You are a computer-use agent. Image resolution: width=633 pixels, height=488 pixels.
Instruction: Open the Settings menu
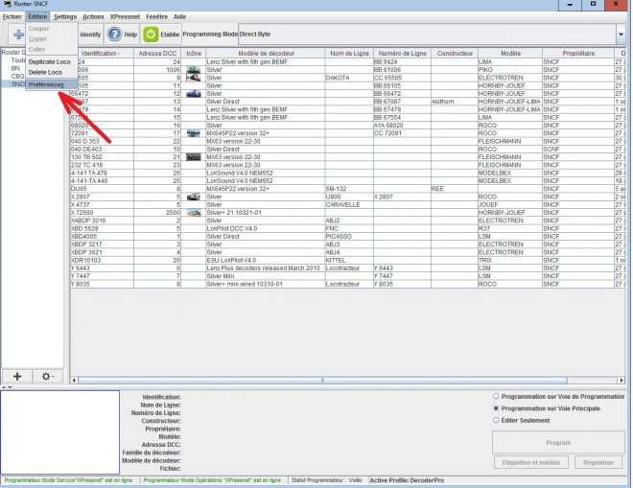coord(65,17)
